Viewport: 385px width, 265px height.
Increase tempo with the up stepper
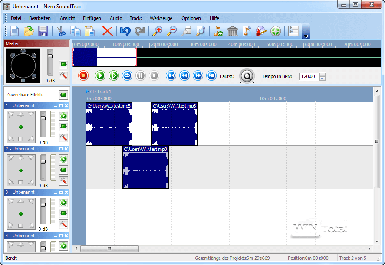tap(322, 75)
